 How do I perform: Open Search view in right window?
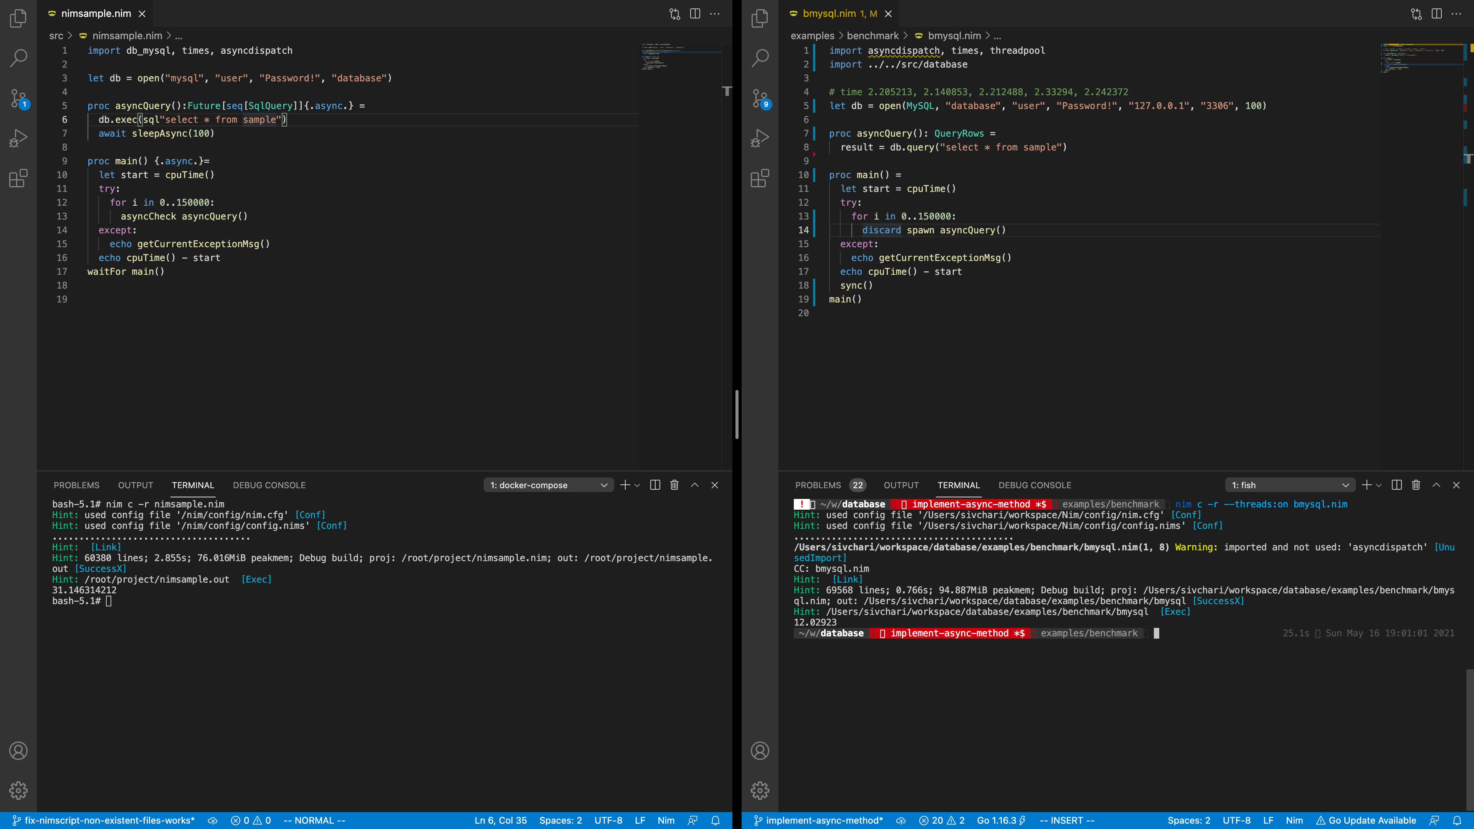pyautogui.click(x=760, y=58)
